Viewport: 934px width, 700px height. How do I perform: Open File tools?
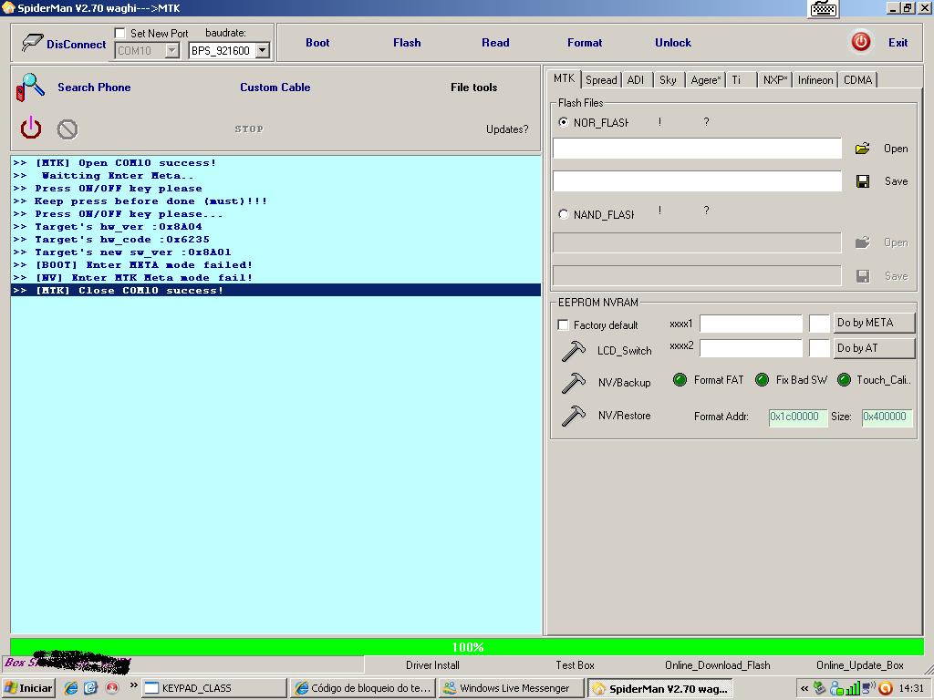(x=473, y=87)
